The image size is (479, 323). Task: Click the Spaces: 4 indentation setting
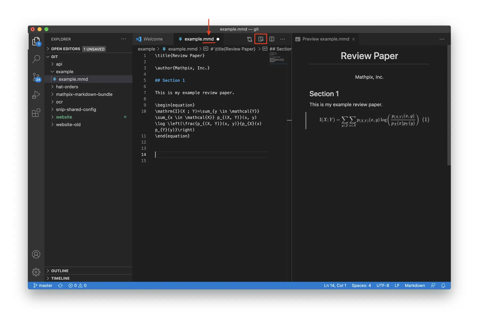pos(361,286)
